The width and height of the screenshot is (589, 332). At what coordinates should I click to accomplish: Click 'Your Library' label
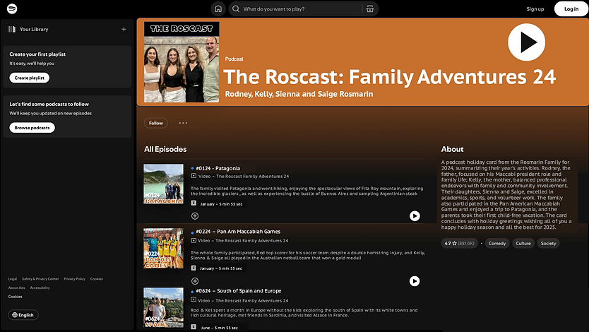34,29
